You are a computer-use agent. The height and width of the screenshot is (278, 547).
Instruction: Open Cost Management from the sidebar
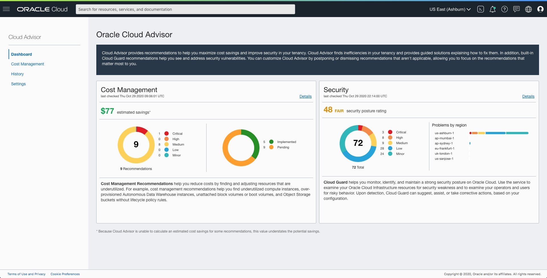(27, 64)
